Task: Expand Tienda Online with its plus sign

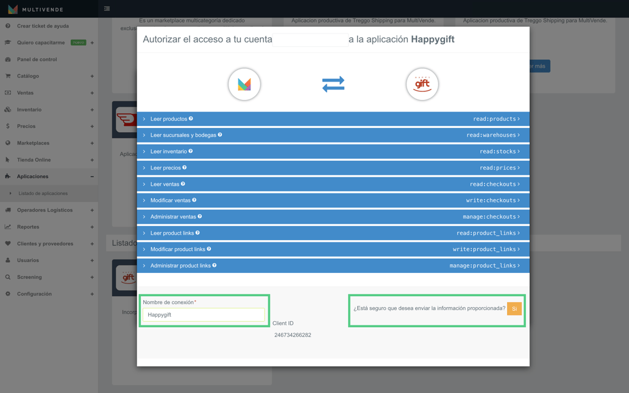Action: 92,160
